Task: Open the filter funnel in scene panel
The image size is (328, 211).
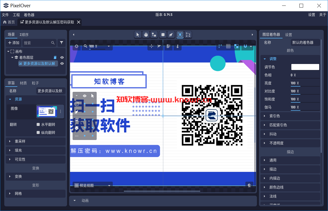Action: tap(62, 43)
